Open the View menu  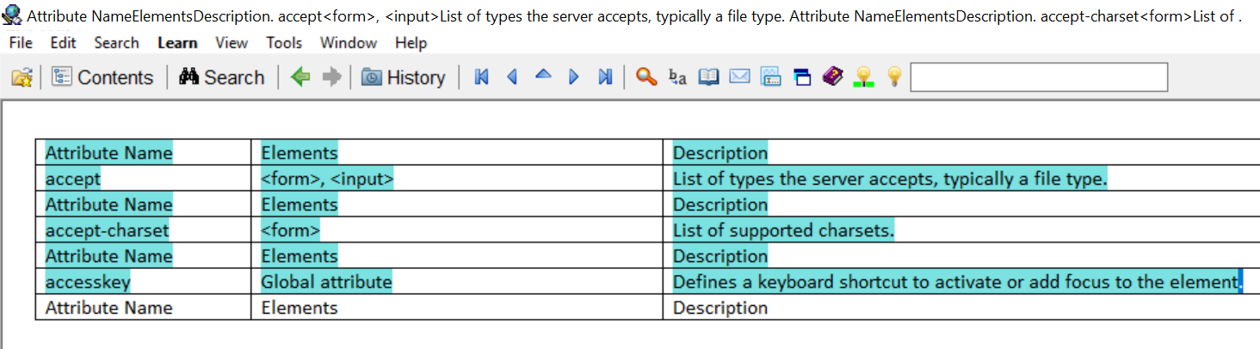pos(232,43)
